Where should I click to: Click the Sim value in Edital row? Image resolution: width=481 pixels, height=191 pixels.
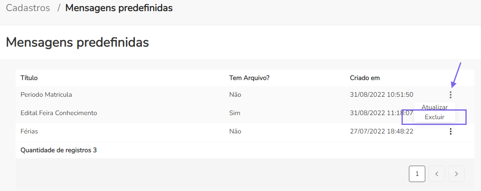pyautogui.click(x=235, y=113)
